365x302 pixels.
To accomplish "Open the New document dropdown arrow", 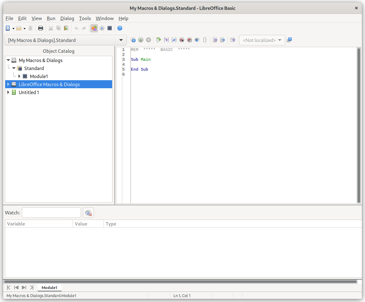I will tap(13, 28).
